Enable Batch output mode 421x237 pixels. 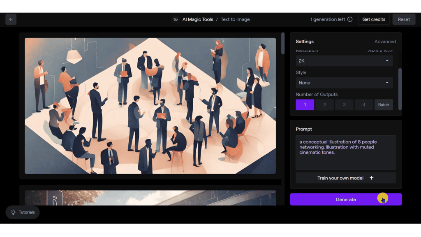point(384,105)
